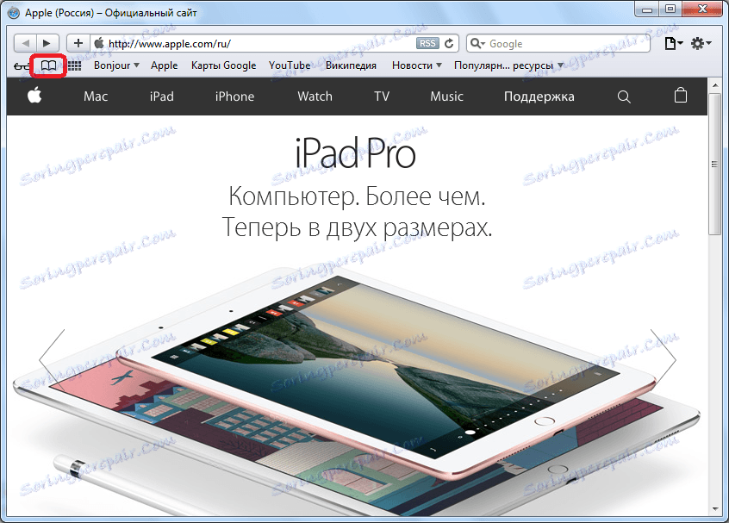Open the YouTube bookmark
729x523 pixels.
pyautogui.click(x=290, y=65)
